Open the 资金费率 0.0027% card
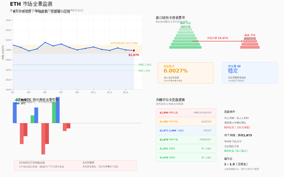 point(185,73)
